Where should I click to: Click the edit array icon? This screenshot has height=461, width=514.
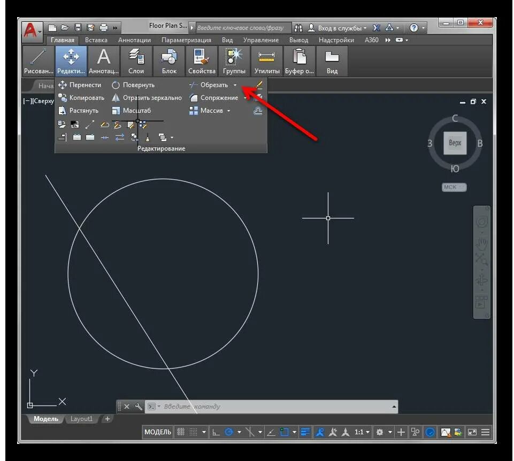tap(143, 124)
